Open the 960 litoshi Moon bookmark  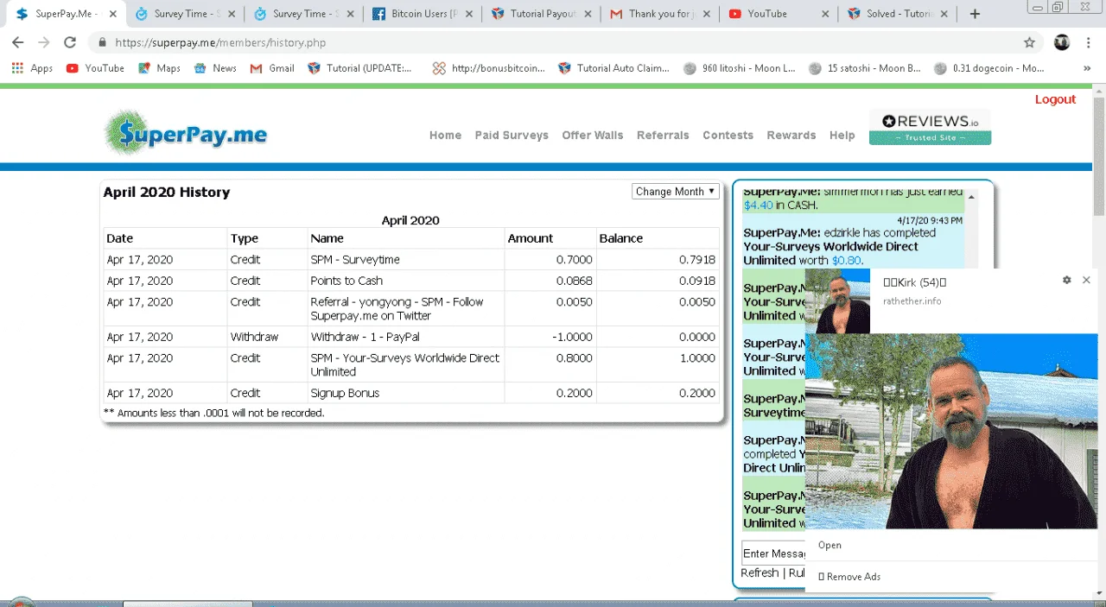740,68
